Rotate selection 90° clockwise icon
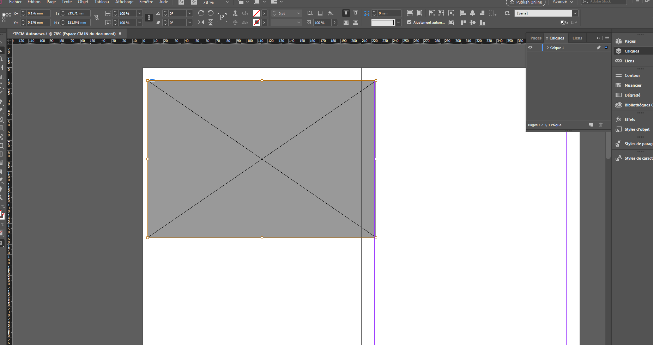653x345 pixels. [201, 13]
